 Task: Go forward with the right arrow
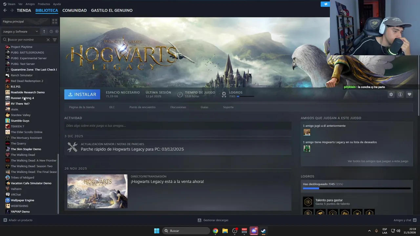(x=12, y=10)
